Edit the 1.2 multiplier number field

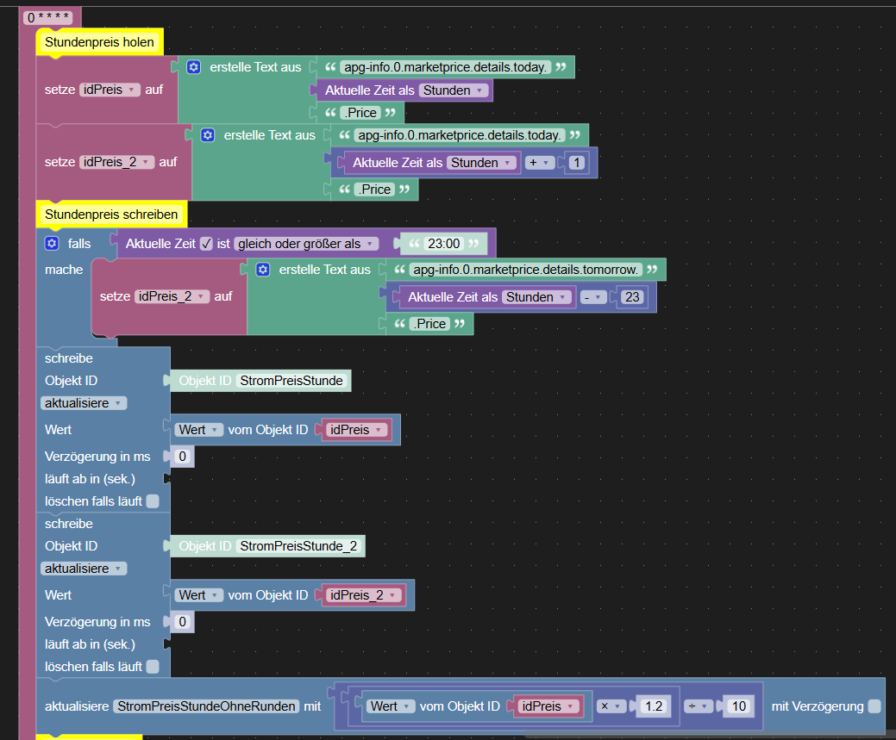coord(654,706)
